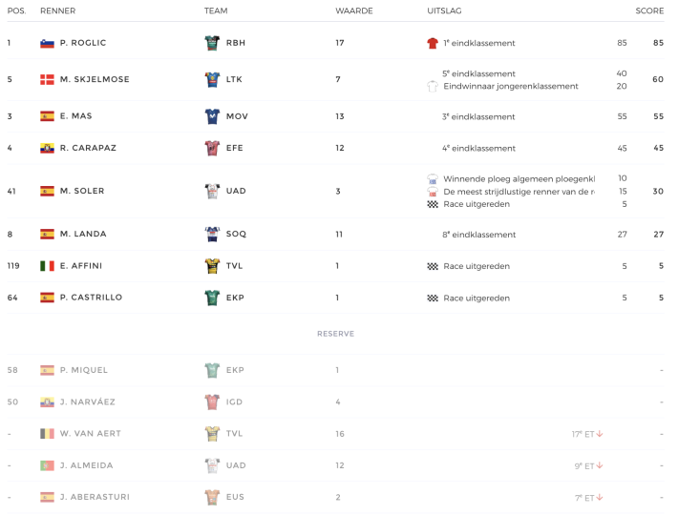Click the green EKP jersey of P. Castrillo
The image size is (678, 515).
212,298
